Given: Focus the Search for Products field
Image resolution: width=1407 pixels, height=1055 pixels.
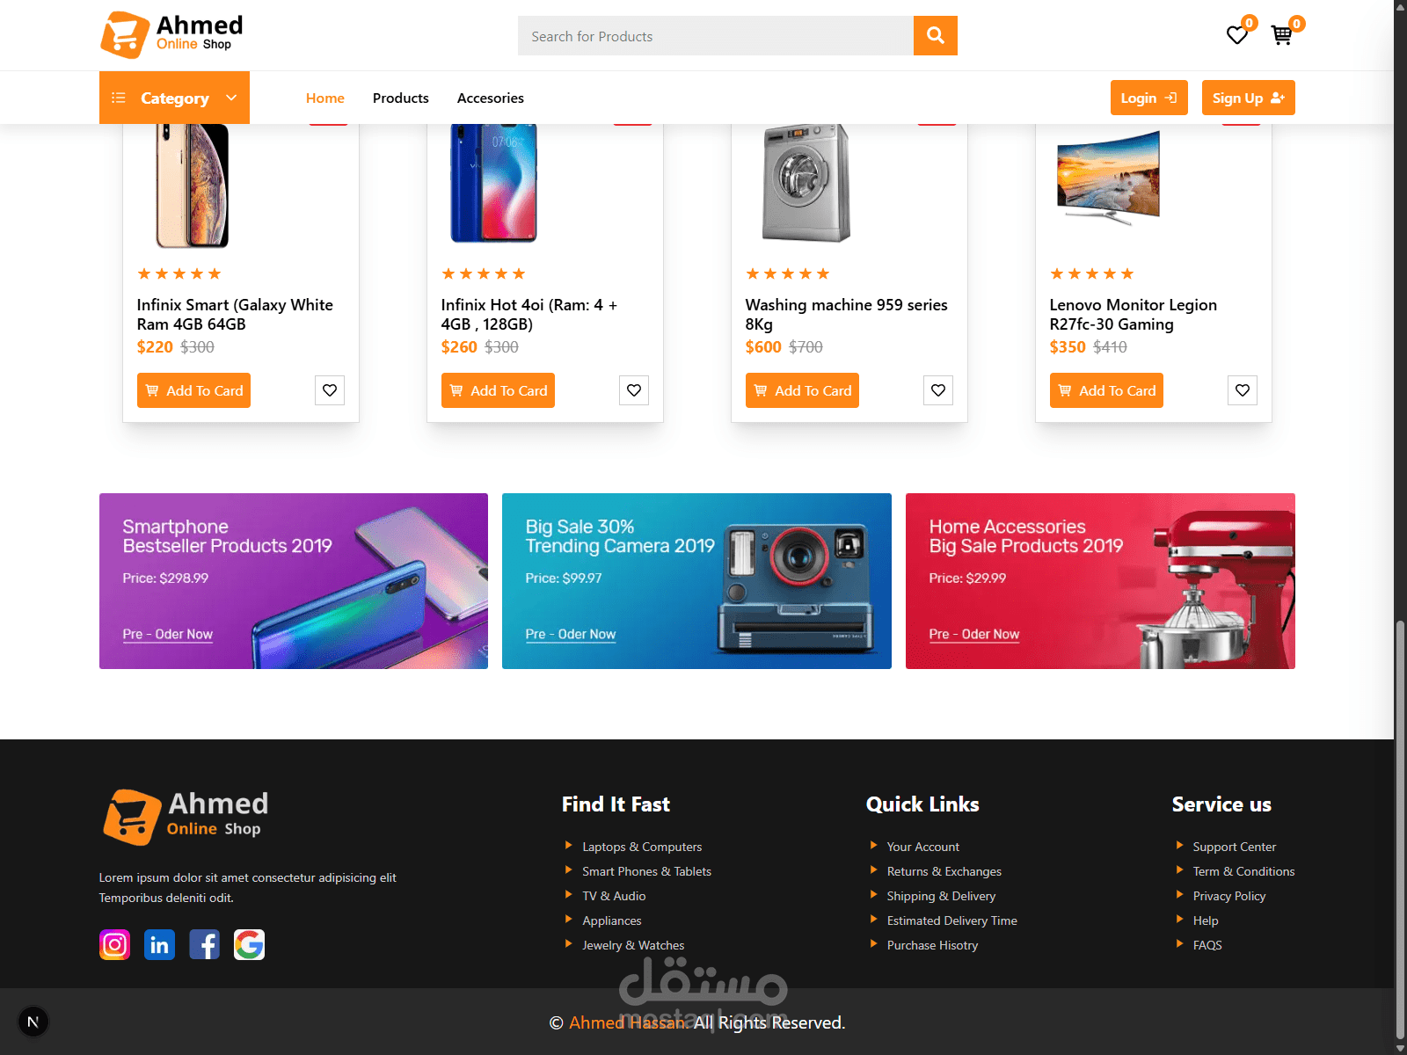Looking at the screenshot, I should click(716, 36).
